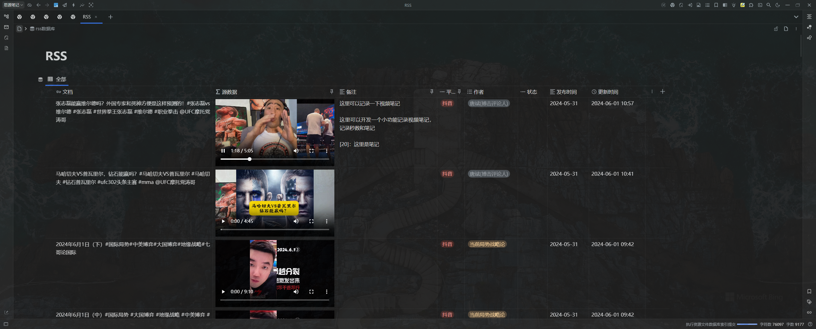Enter fullscreen on the 5:05 video
Viewport: 816px width, 329px height.
click(311, 151)
